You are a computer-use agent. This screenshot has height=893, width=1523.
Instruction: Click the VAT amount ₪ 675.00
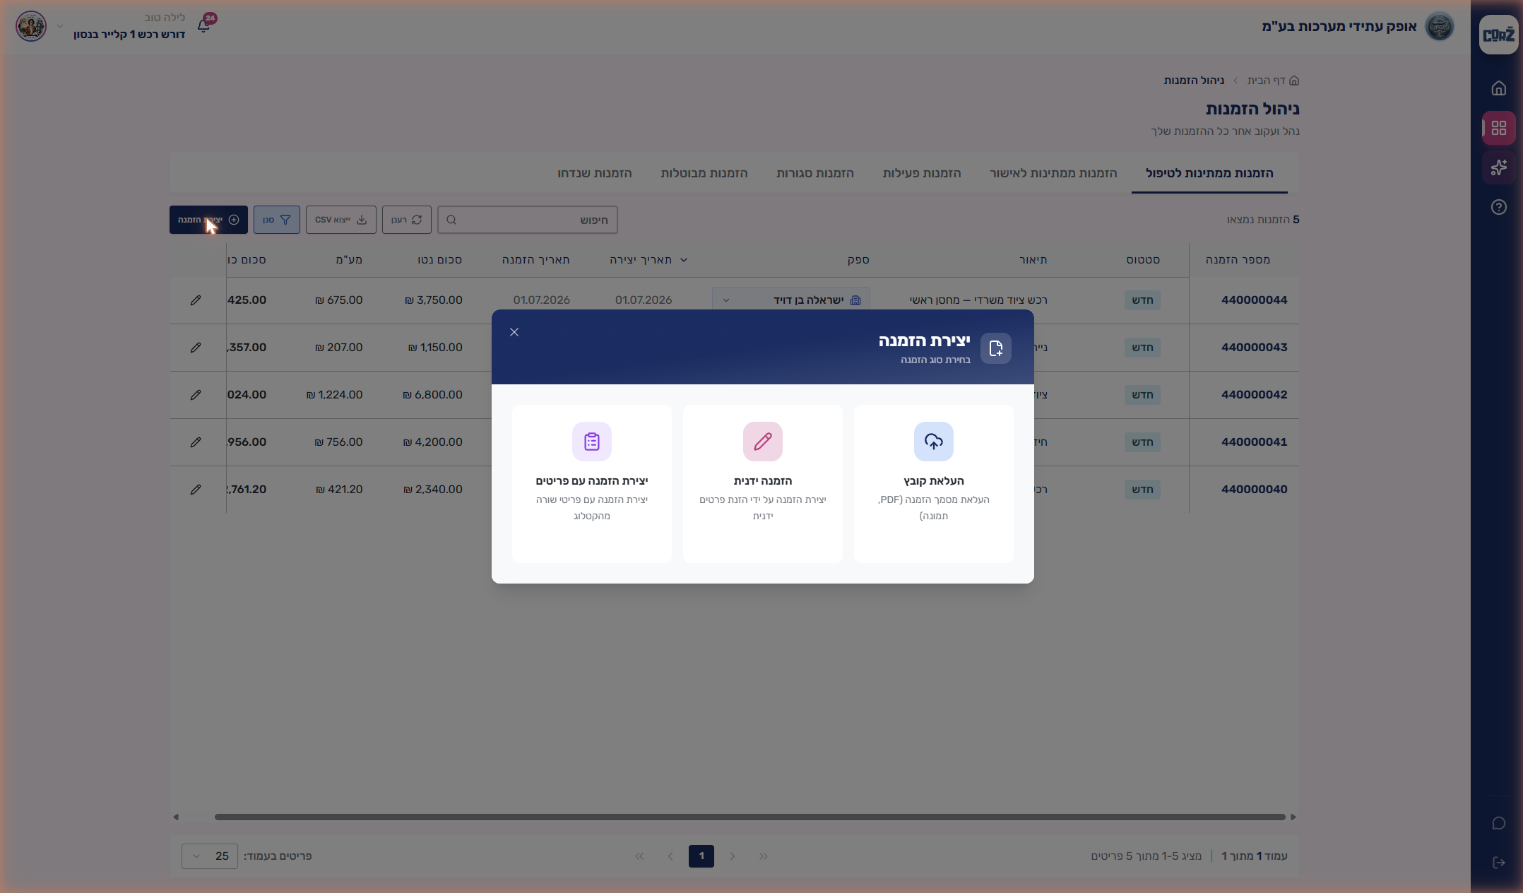point(338,300)
